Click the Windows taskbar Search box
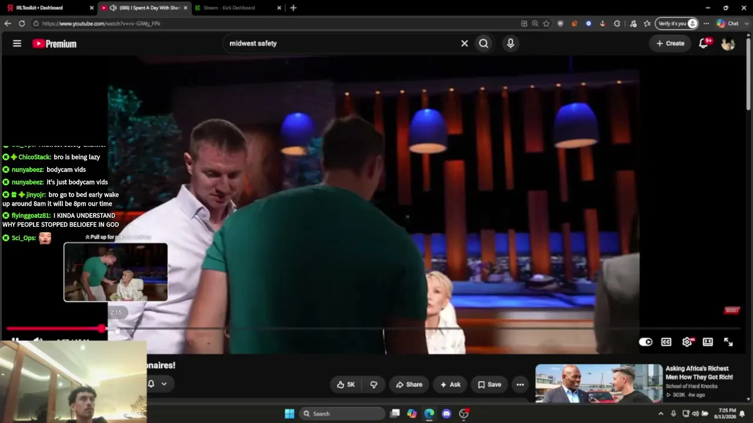This screenshot has width=753, height=423. click(x=342, y=414)
